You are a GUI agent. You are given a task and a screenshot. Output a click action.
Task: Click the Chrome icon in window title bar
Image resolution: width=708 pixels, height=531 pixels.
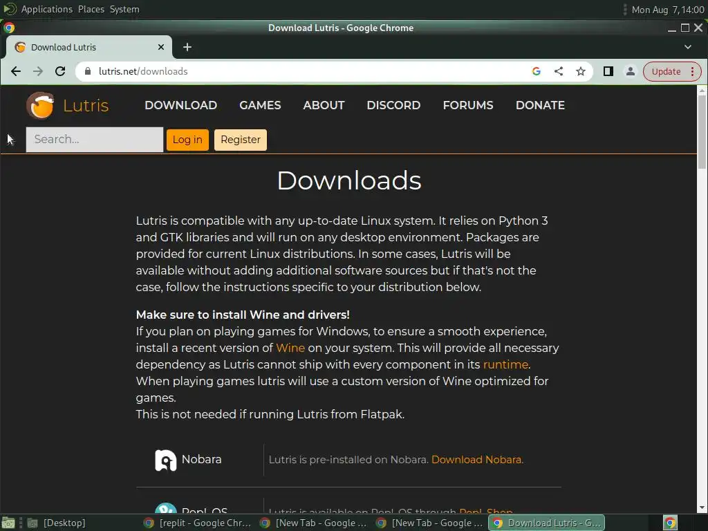point(9,28)
